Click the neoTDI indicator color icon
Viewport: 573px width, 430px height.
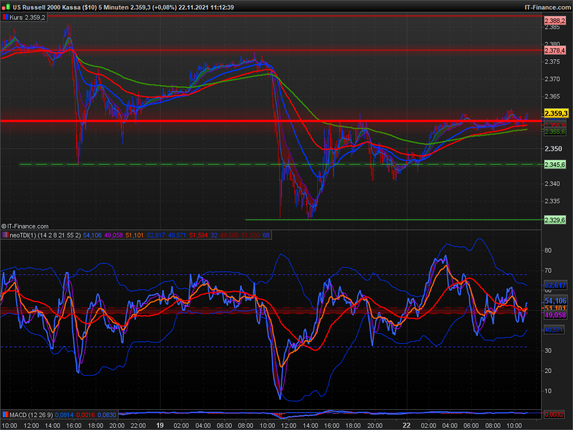point(6,235)
